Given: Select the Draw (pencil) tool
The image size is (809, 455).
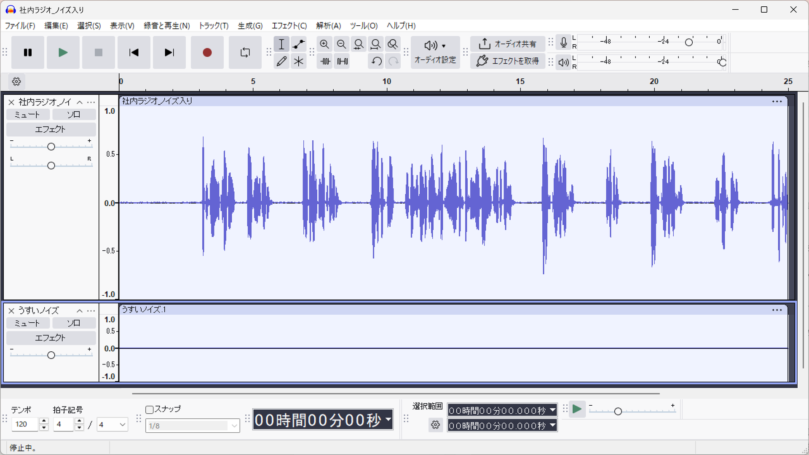Looking at the screenshot, I should tap(281, 62).
